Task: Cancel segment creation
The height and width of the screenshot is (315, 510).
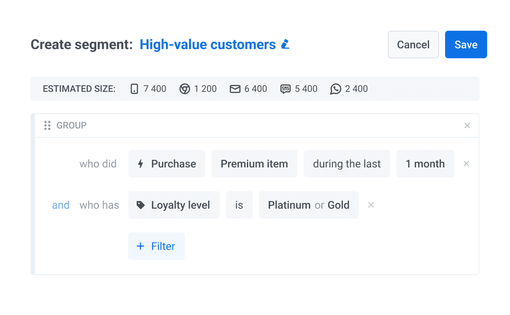Action: [x=413, y=44]
